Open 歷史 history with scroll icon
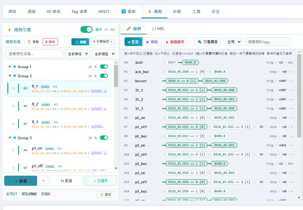 [x=105, y=195]
